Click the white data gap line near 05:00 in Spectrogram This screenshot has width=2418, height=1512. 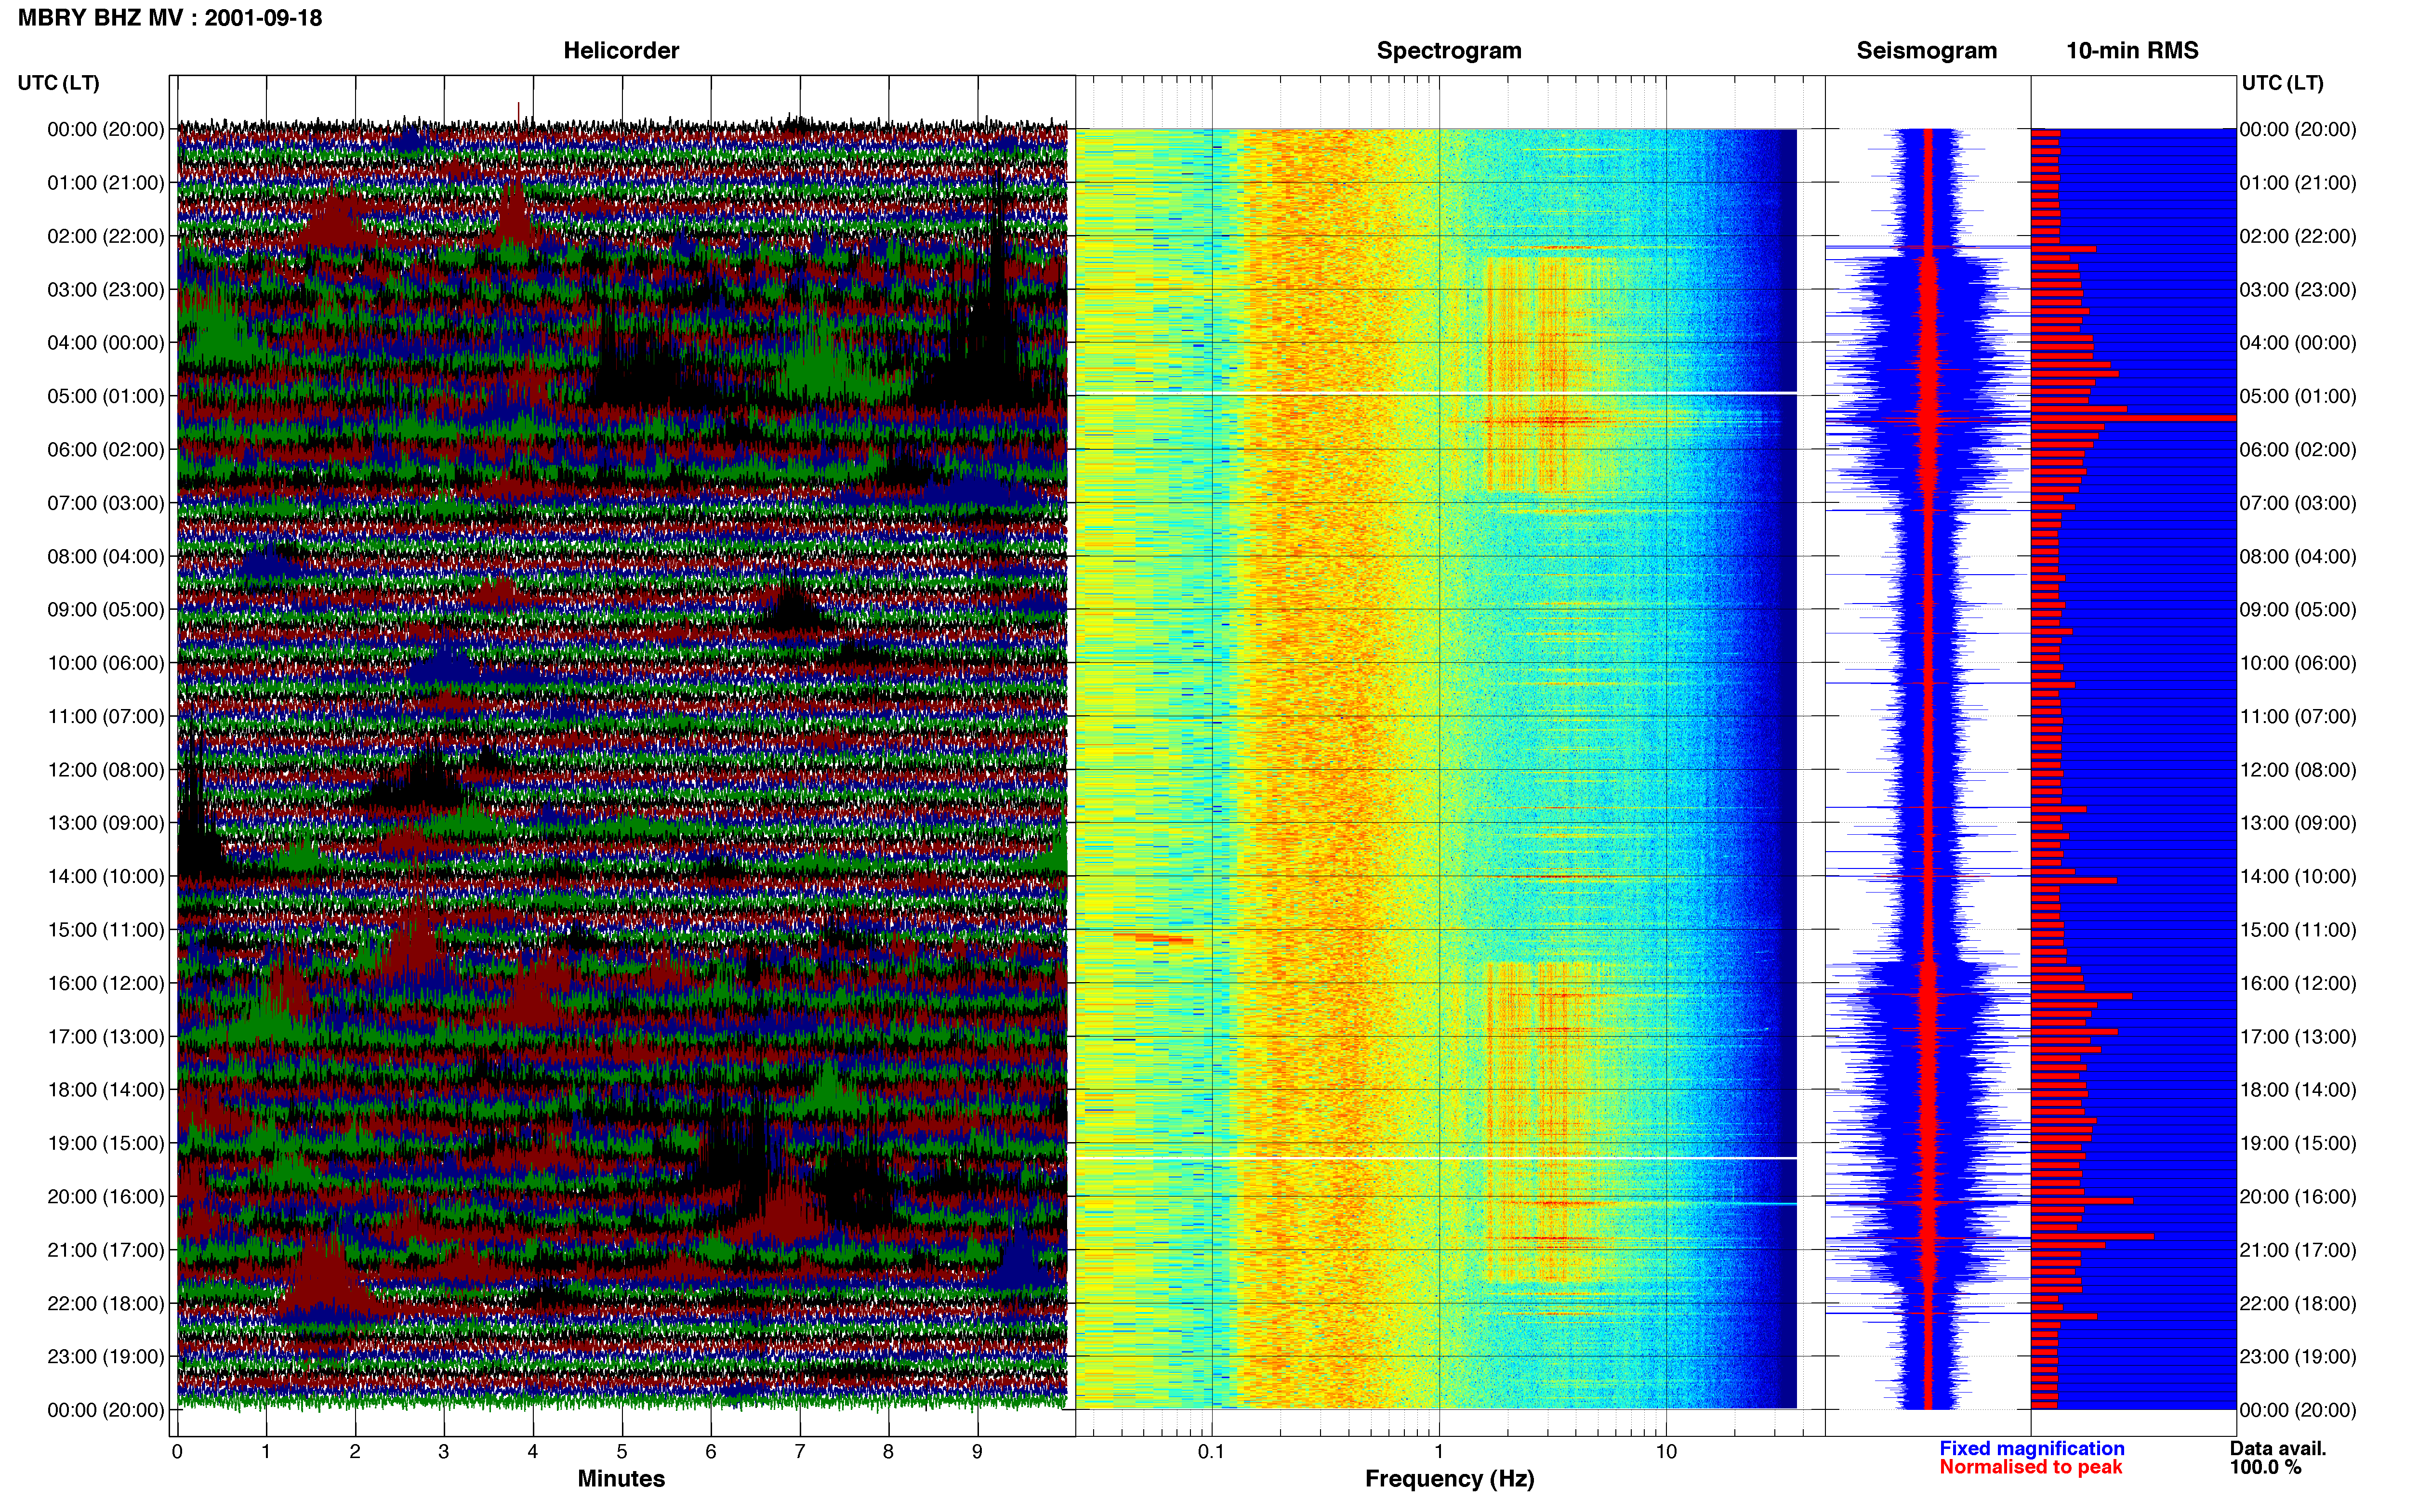tap(1437, 392)
